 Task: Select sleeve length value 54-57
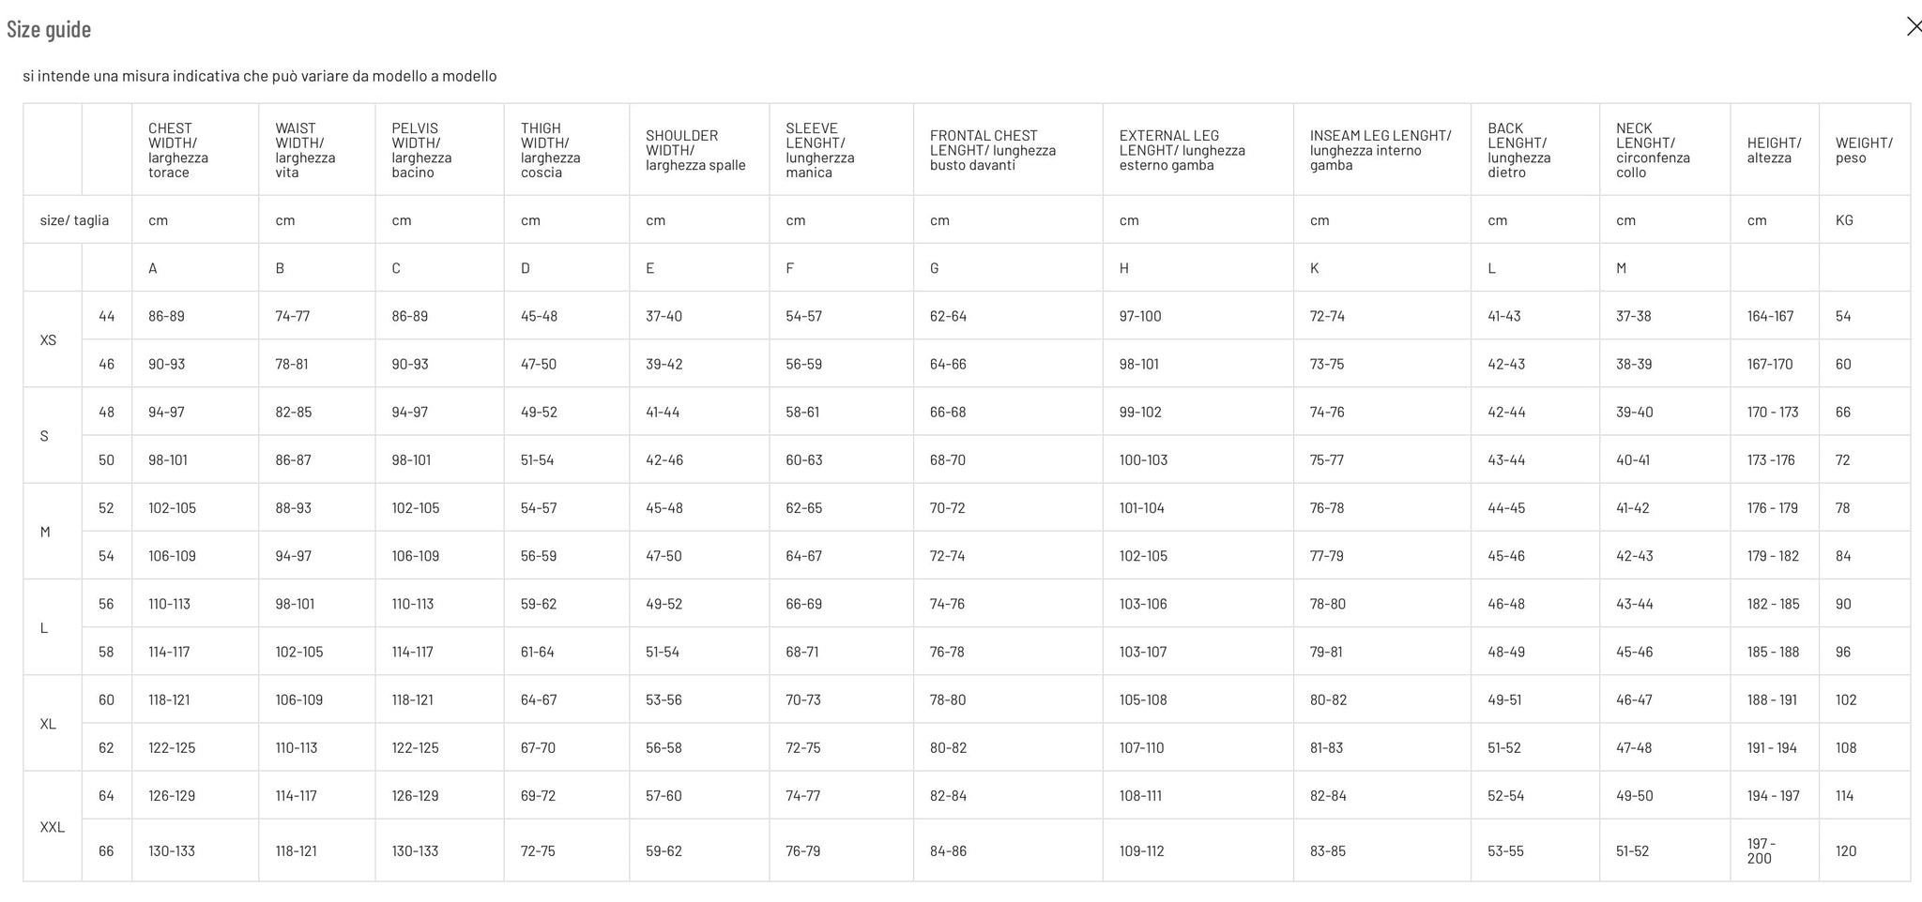tap(803, 316)
